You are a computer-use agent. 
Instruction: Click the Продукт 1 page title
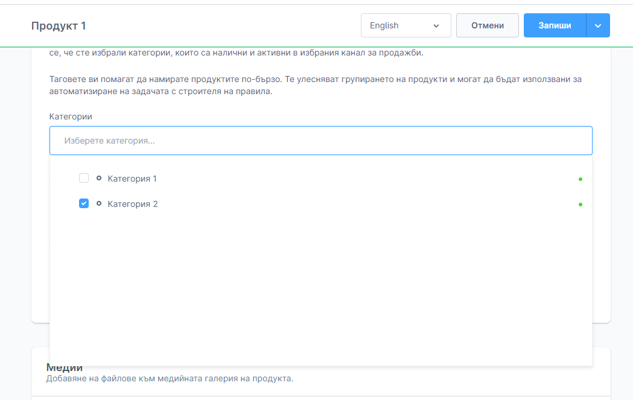(x=59, y=26)
